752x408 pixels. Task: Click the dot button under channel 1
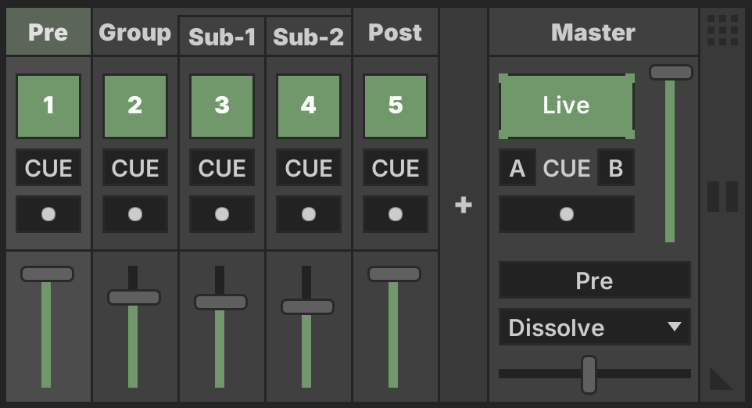click(48, 214)
